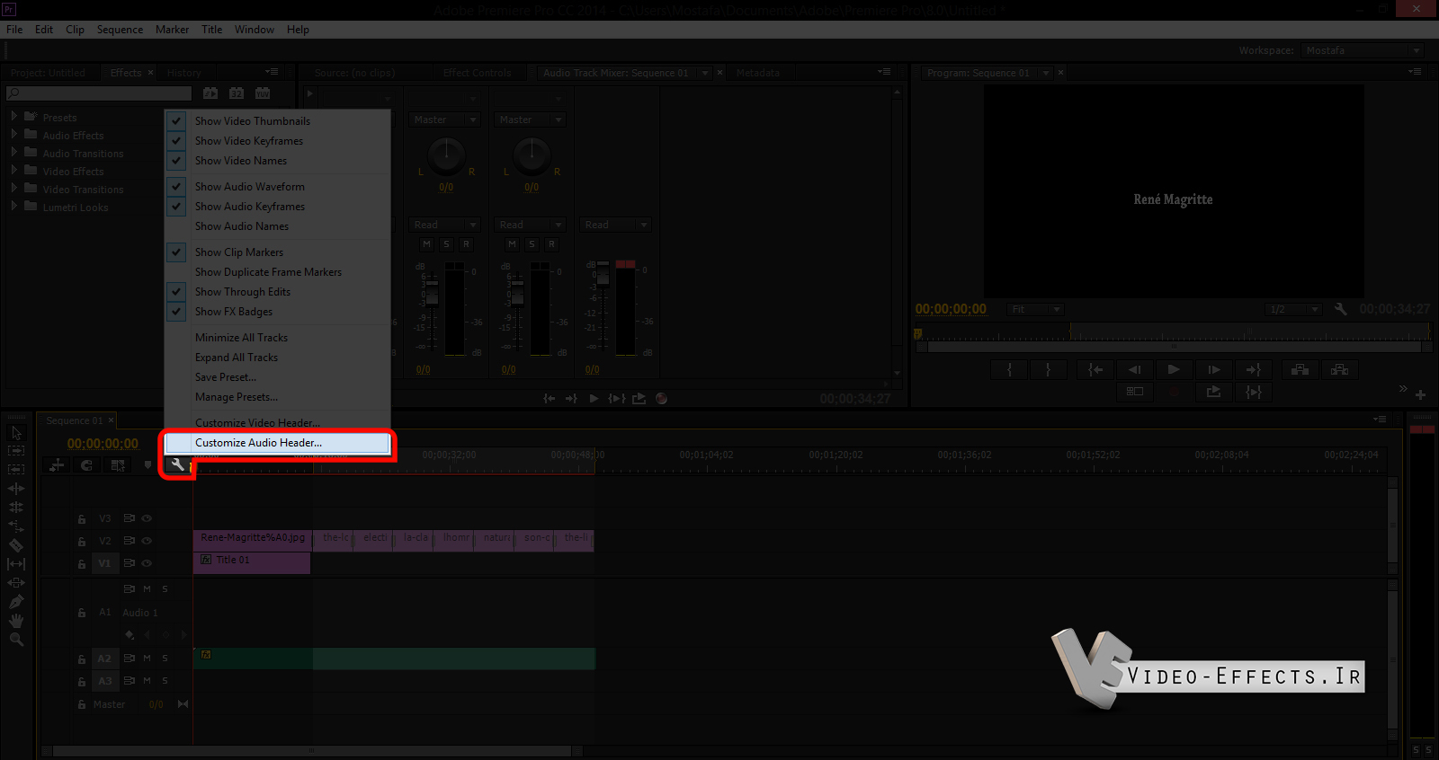Open the first Read automation mode dropdown
This screenshot has height=760, width=1439.
445,225
